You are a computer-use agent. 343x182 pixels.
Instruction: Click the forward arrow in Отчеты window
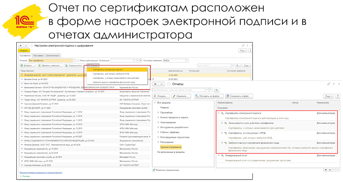[161, 84]
